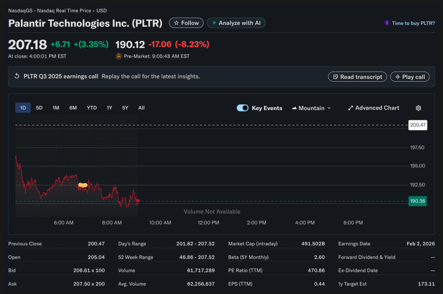The height and width of the screenshot is (294, 443).
Task: Click the red current price dot
Action: (x=138, y=201)
